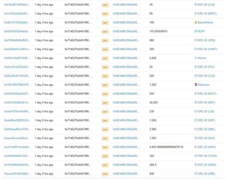
Task: Click recipient address in the 2,666 Nerves row
Action: pyautogui.click(x=126, y=58)
